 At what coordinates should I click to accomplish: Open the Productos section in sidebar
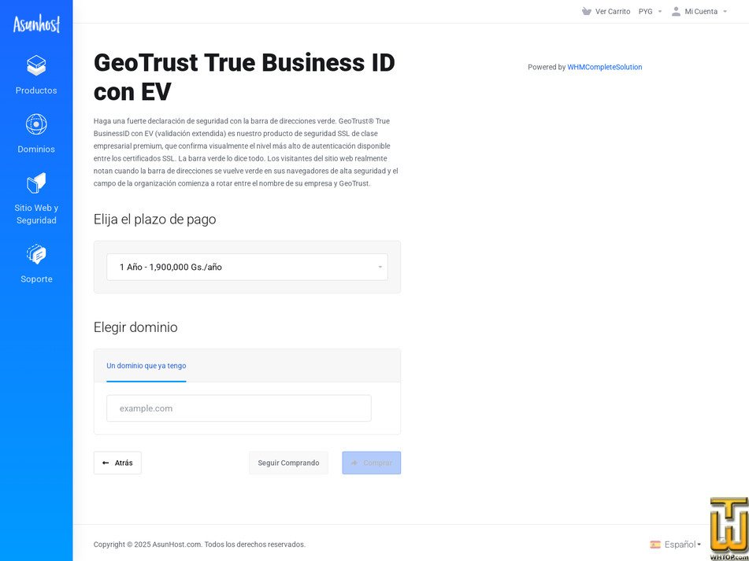35,75
